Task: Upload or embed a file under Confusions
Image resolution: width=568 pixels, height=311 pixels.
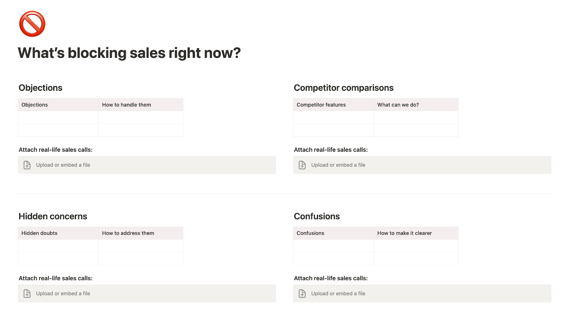Action: pyautogui.click(x=422, y=294)
